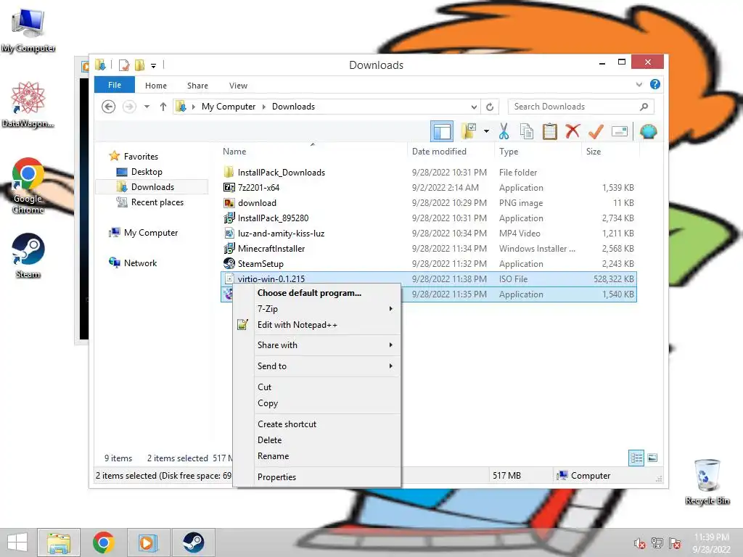This screenshot has height=557, width=743.
Task: Expand the 7-Zip submenu
Action: (317, 309)
